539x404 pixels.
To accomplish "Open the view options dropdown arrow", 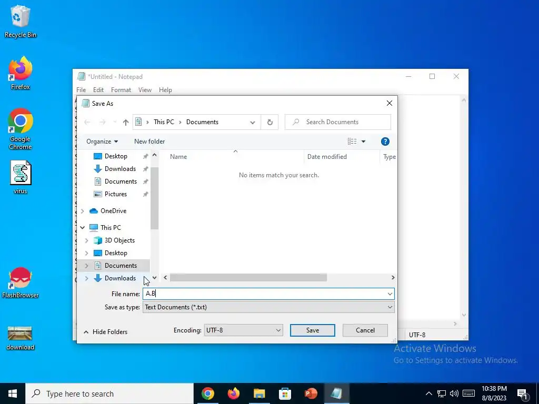I will tap(363, 142).
